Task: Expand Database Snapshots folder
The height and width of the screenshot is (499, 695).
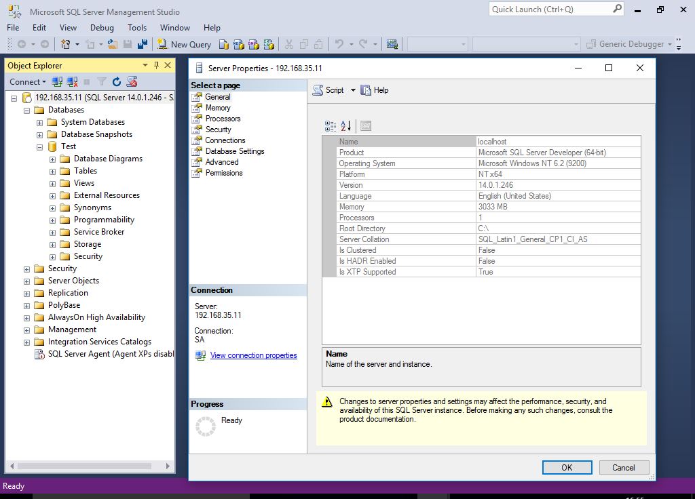Action: [39, 135]
